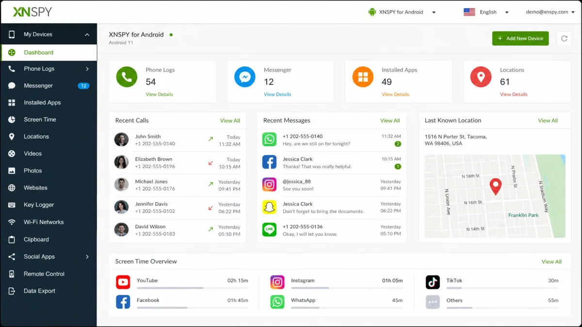Click View All in Last Known Location
This screenshot has height=327, width=582.
coord(548,121)
